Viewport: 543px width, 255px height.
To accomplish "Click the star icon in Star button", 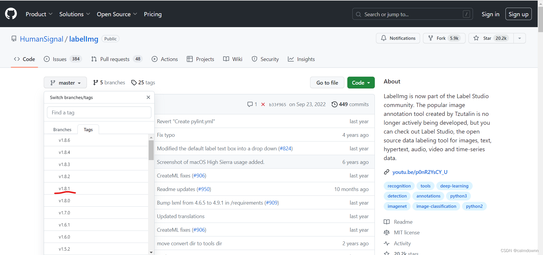I will (x=476, y=38).
